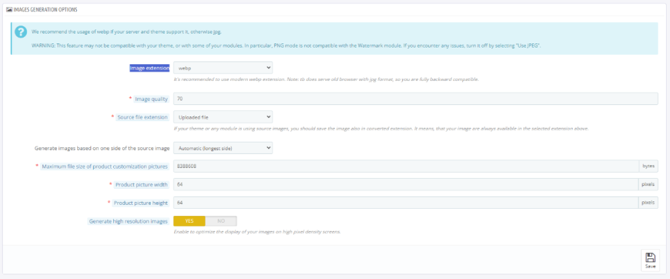Select the Product picture height field
The image size is (670, 279).
(405, 203)
